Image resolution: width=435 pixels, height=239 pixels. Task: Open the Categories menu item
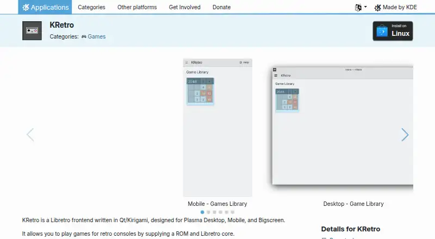tap(91, 7)
